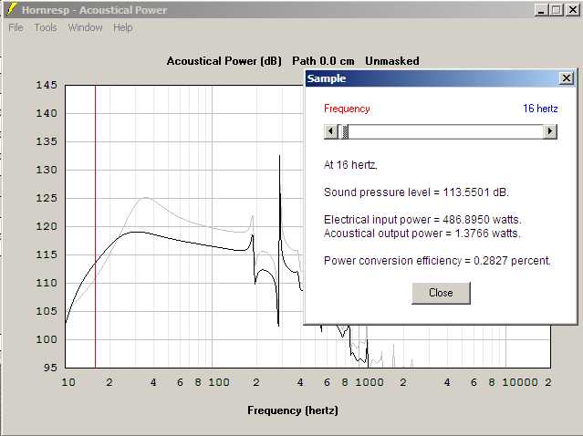Click 'Sound pressure level = 113.5501 dB.' text

coord(416,192)
